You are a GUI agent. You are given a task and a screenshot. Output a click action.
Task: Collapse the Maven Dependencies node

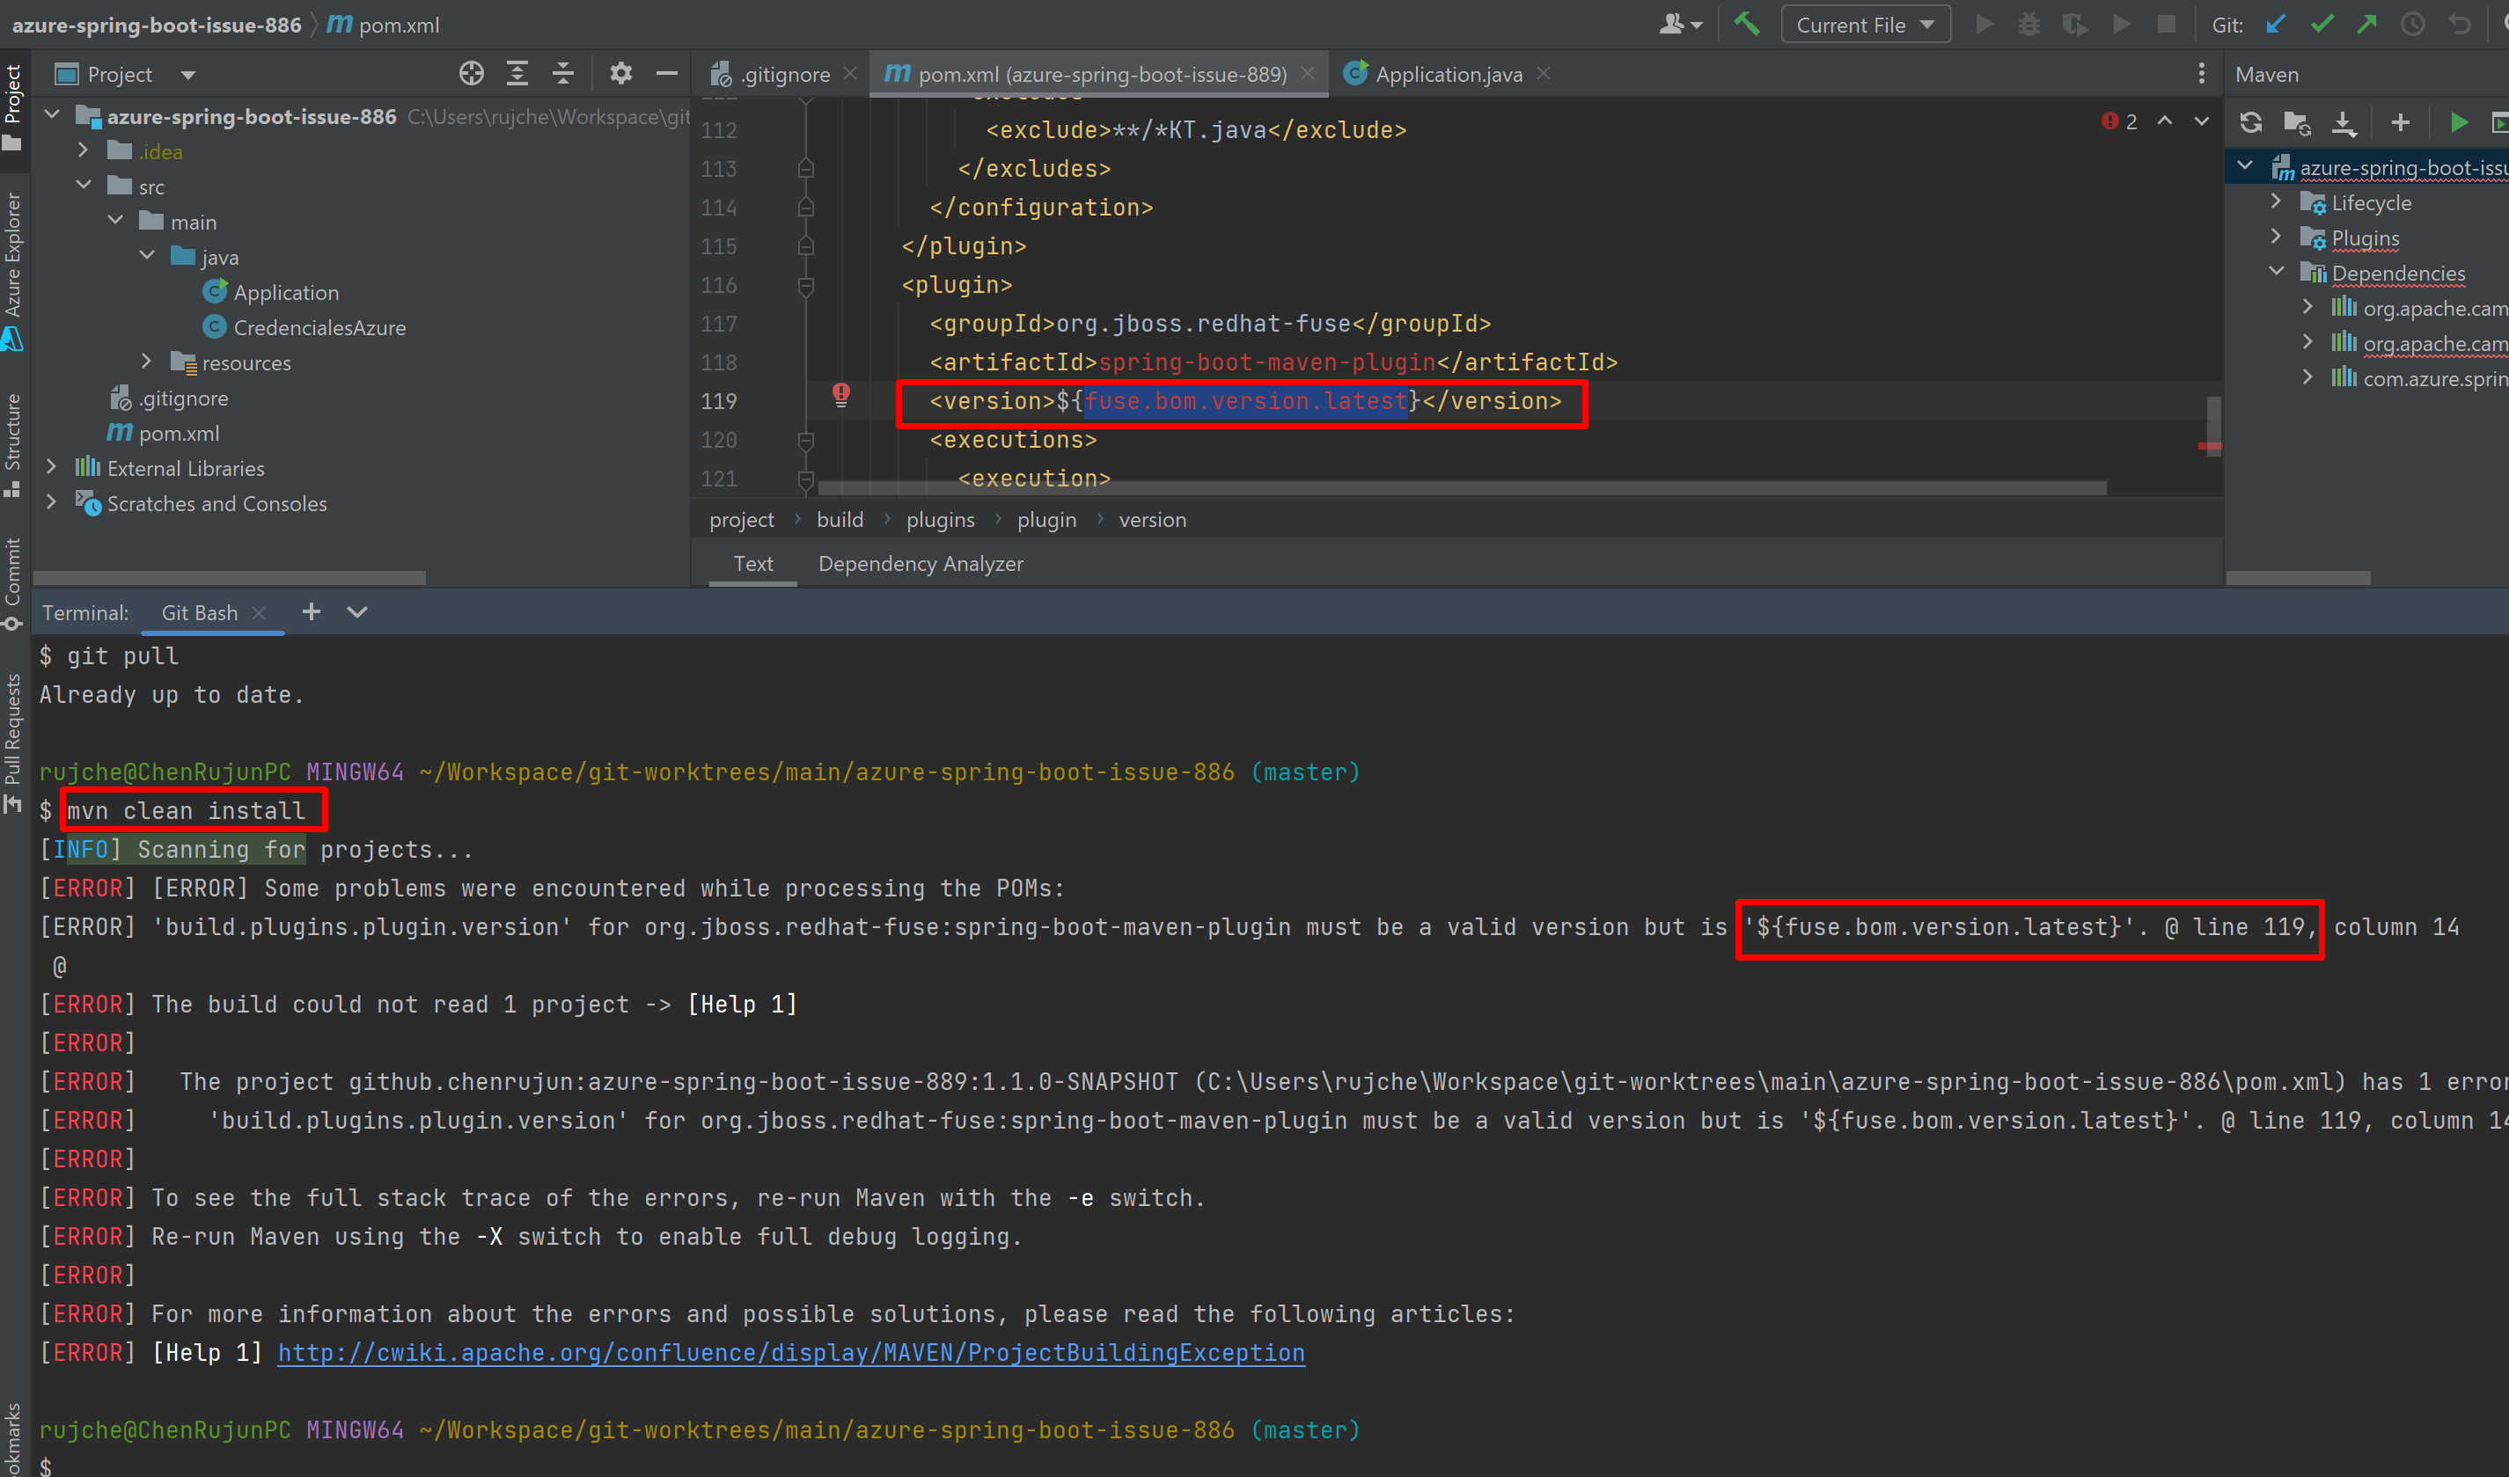2276,272
